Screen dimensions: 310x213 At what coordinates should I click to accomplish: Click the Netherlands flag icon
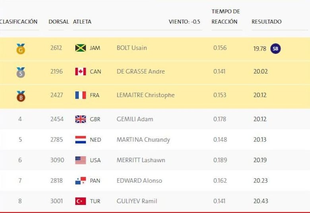pyautogui.click(x=80, y=139)
